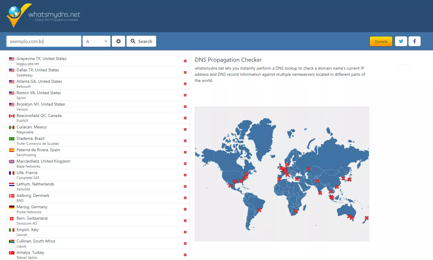
Task: Click the red X for Empoli, Italy
Action: (185, 232)
